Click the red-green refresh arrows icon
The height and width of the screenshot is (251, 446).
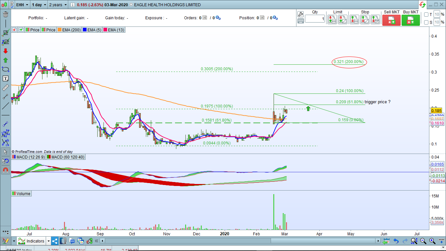pyautogui.click(x=423, y=5)
